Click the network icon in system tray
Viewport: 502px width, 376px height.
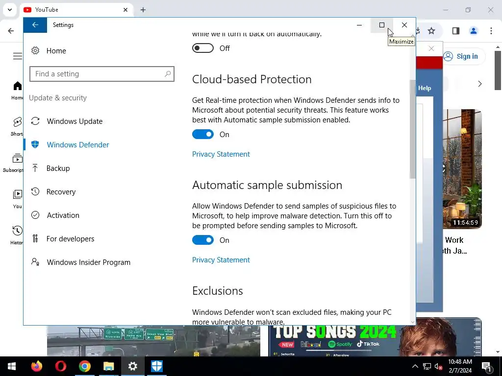click(427, 366)
